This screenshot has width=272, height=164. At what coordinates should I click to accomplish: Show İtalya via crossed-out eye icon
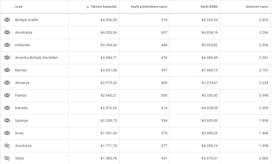tap(7, 158)
